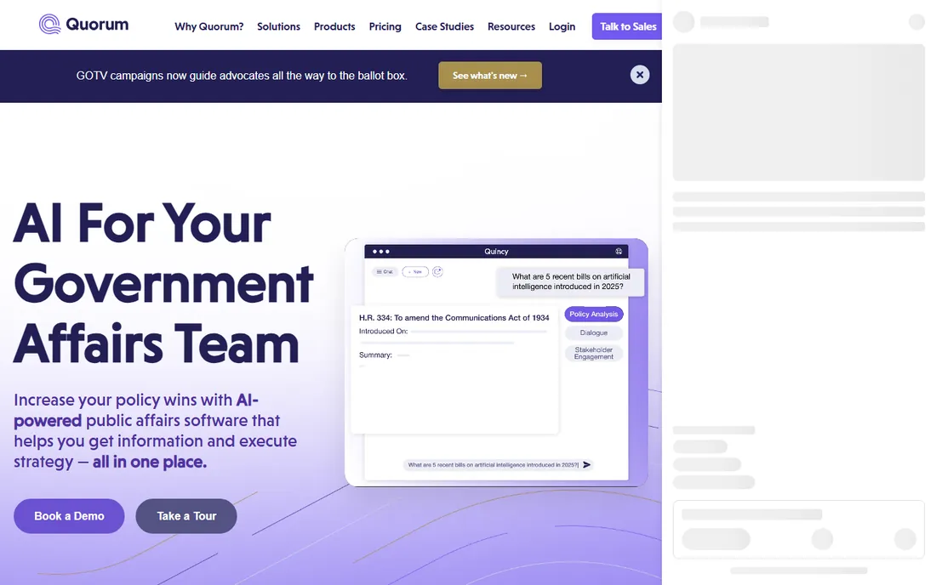Select the Dialogue pill

[594, 332]
